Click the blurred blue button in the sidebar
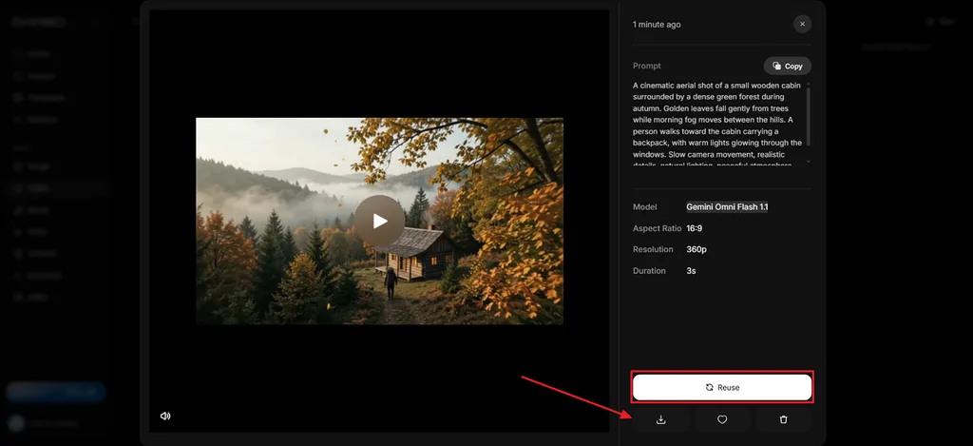This screenshot has height=446, width=973. tap(56, 392)
